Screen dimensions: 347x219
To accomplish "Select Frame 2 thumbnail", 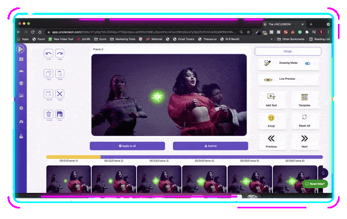I will click(x=114, y=179).
